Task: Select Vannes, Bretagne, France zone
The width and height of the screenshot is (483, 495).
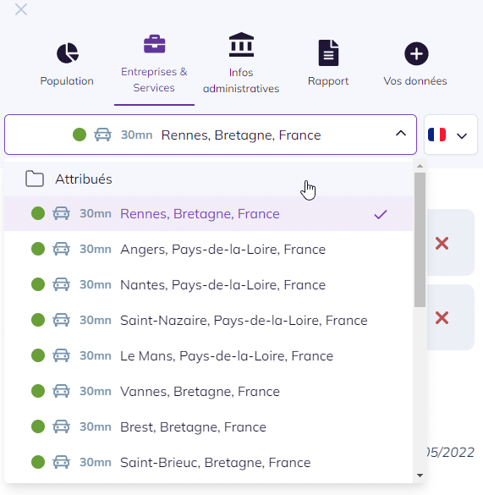Action: coord(209,391)
